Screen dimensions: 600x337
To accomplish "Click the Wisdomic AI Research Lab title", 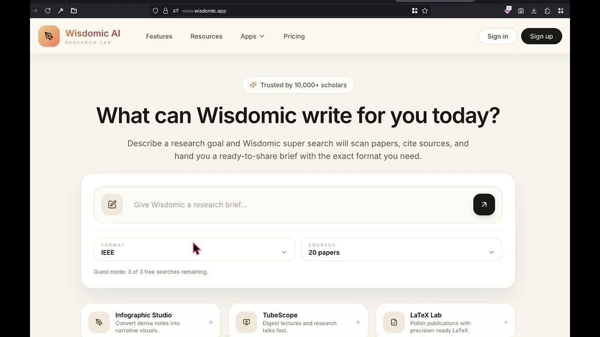I will [93, 37].
